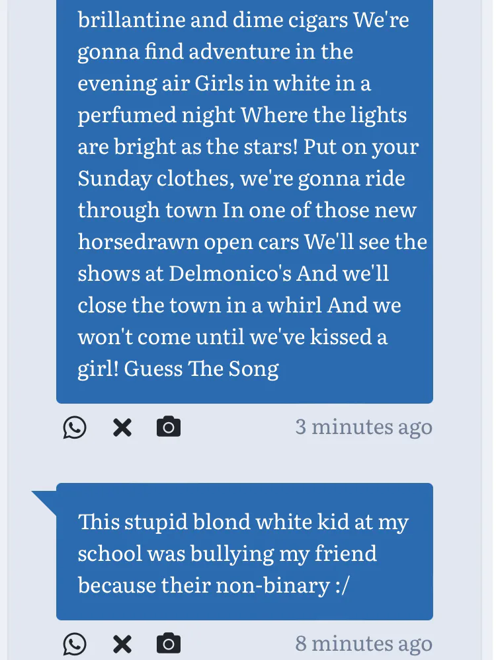Click camera icon under the song lyrics message

tap(169, 427)
